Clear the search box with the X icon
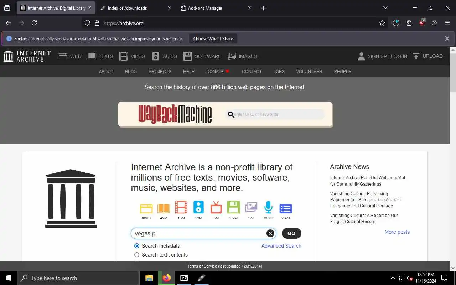 pos(270,233)
